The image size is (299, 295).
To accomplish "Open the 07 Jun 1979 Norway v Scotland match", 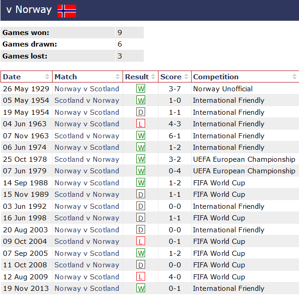I will [x=87, y=171].
